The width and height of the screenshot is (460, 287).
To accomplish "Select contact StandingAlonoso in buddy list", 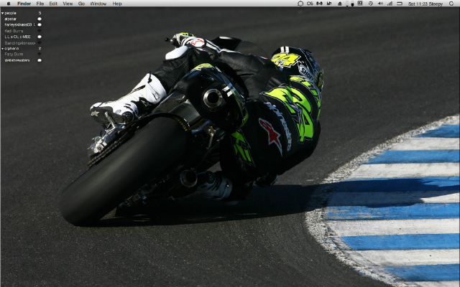I will [19, 43].
